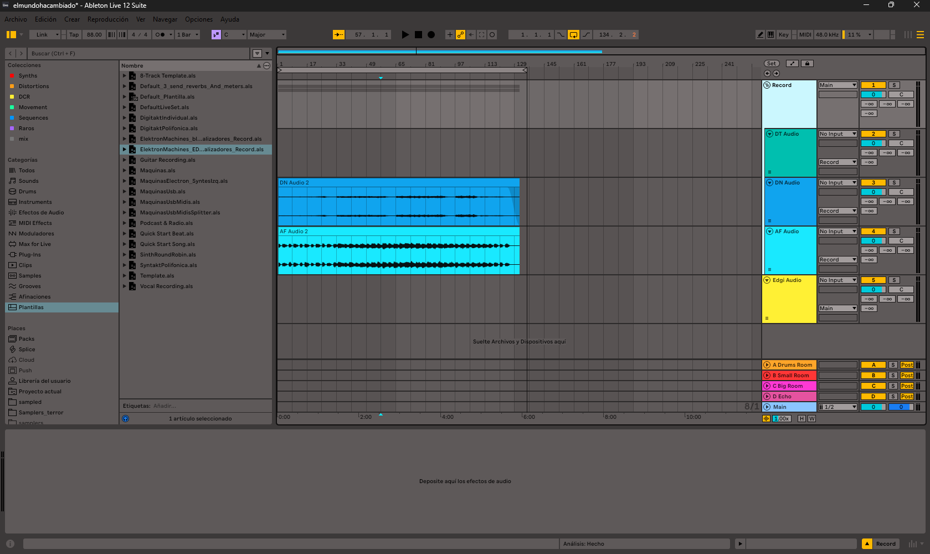Fold the DN Audio track
Image resolution: width=930 pixels, height=554 pixels.
coord(769,183)
